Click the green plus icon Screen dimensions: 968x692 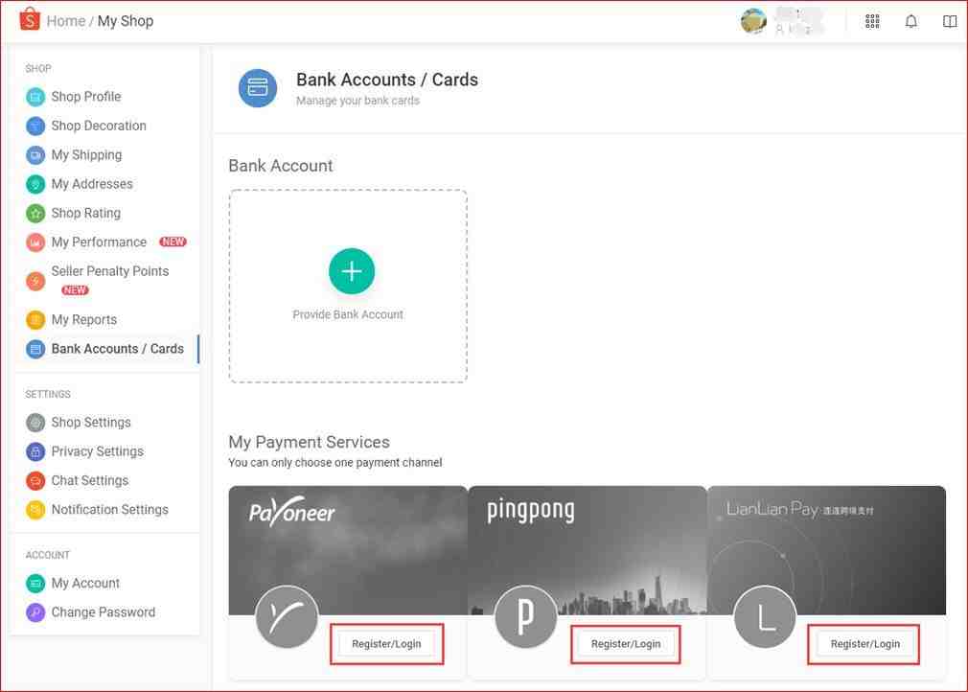(x=352, y=272)
